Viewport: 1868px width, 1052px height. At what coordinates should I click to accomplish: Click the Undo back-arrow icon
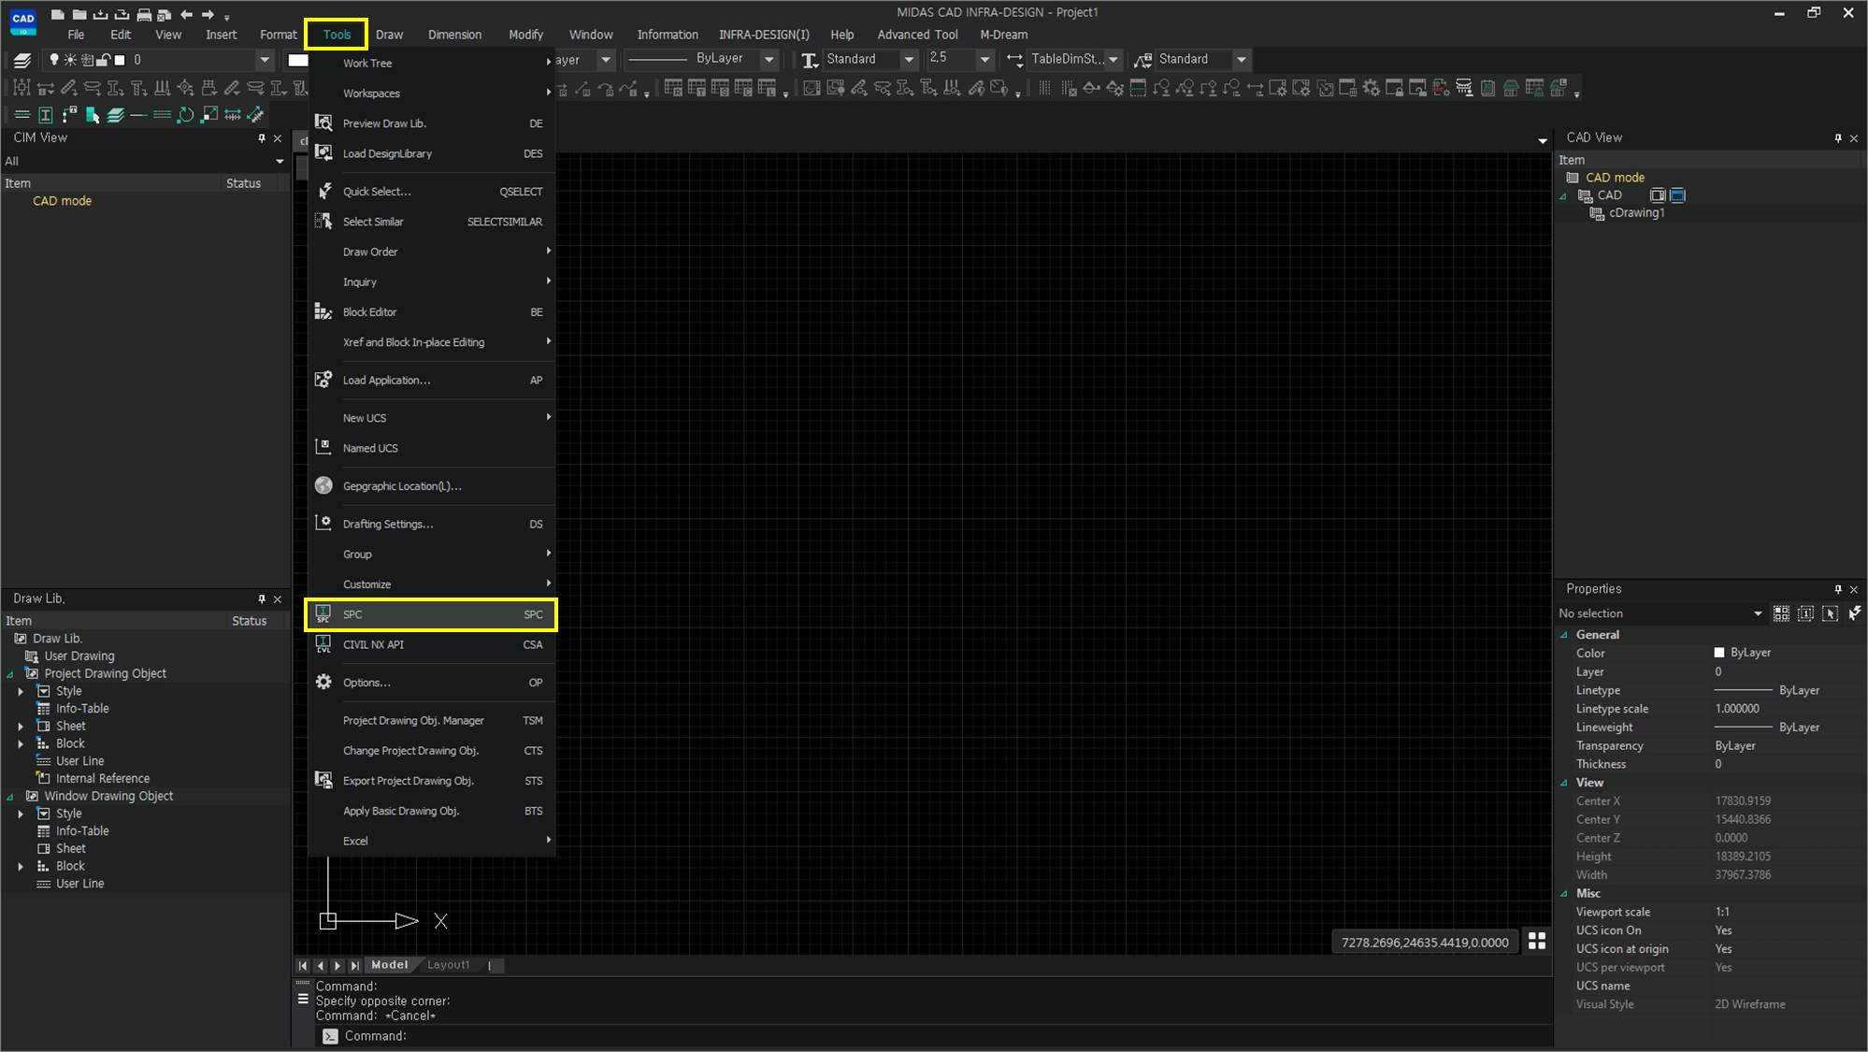186,14
